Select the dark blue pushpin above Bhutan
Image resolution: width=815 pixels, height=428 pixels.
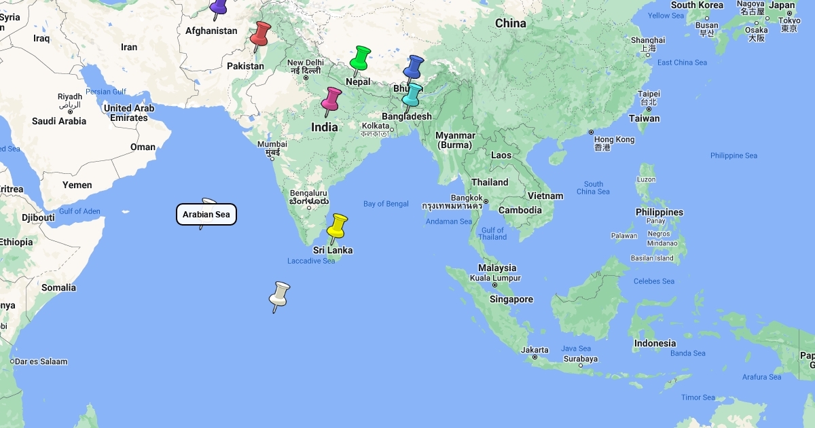[413, 67]
